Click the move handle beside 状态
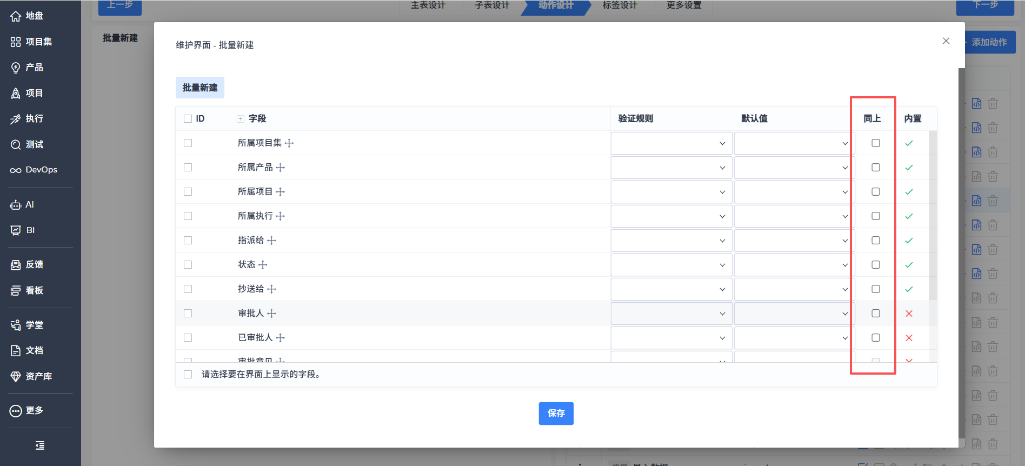This screenshot has height=466, width=1025. tap(263, 265)
